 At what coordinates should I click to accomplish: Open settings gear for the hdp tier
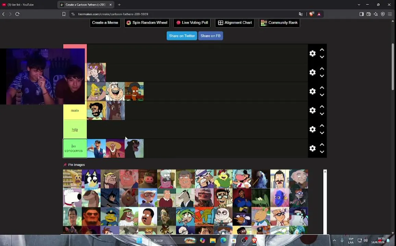312,129
